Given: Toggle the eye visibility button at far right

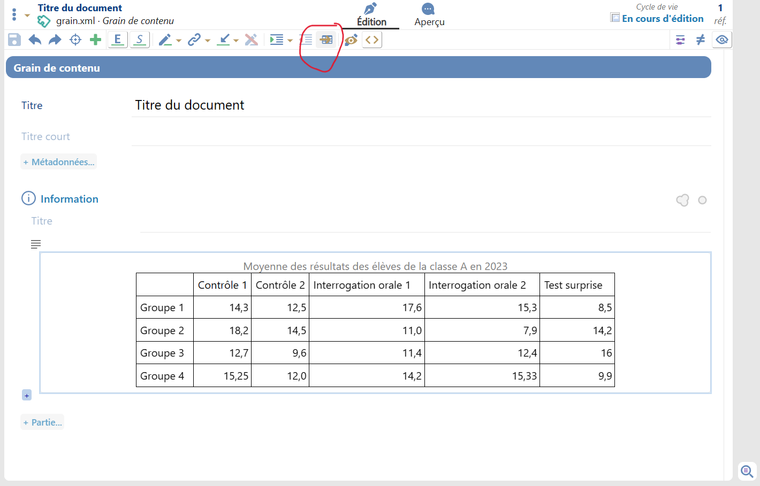Looking at the screenshot, I should click(x=722, y=40).
